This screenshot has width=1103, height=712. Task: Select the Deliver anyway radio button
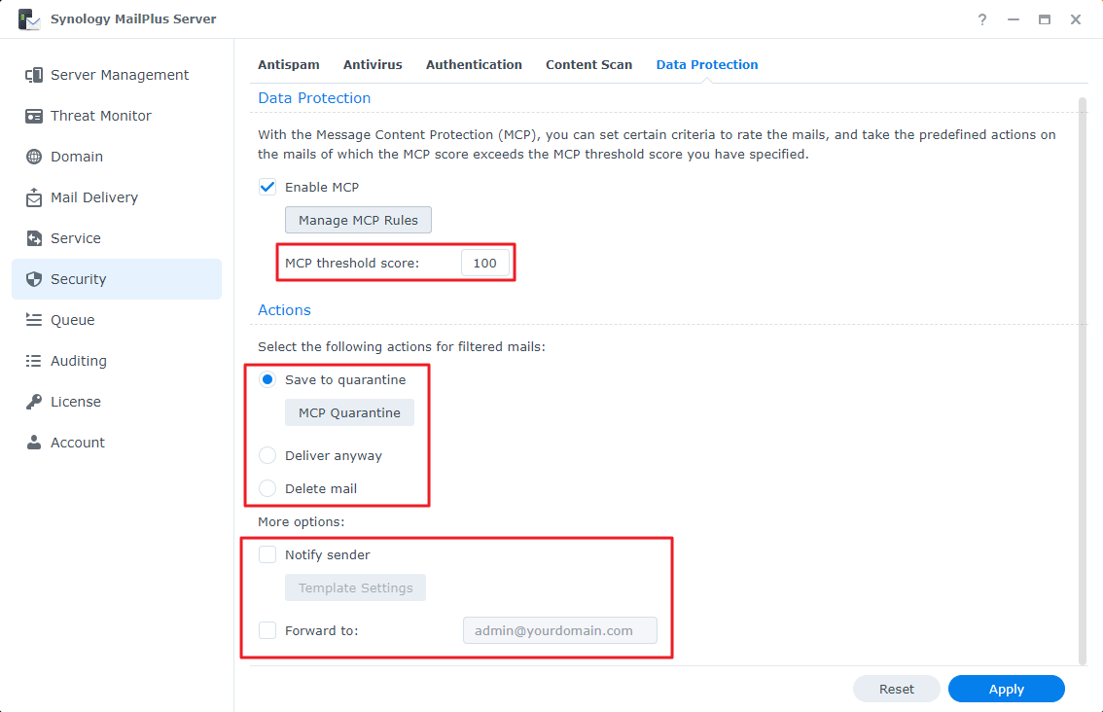click(x=267, y=455)
